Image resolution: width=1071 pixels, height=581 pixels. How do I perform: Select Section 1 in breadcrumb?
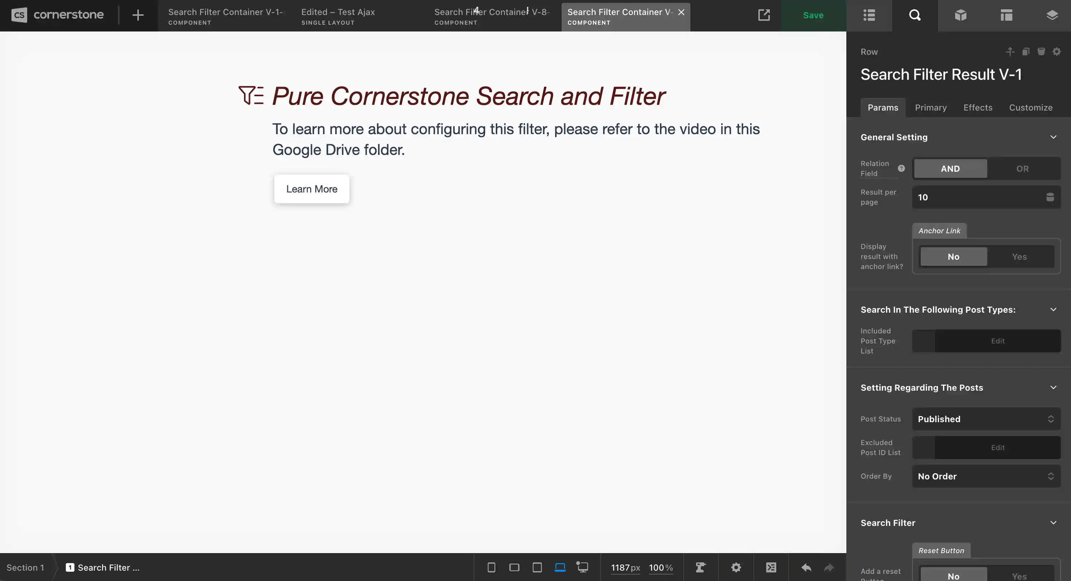25,567
